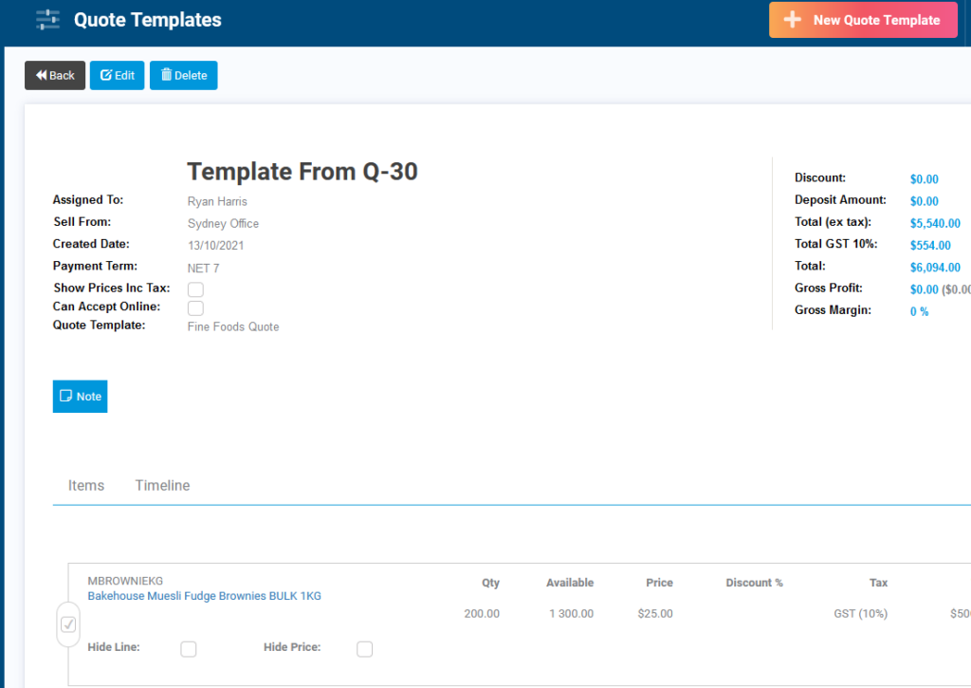Create a New Quote Template
The width and height of the screenshot is (971, 688).
coord(863,19)
